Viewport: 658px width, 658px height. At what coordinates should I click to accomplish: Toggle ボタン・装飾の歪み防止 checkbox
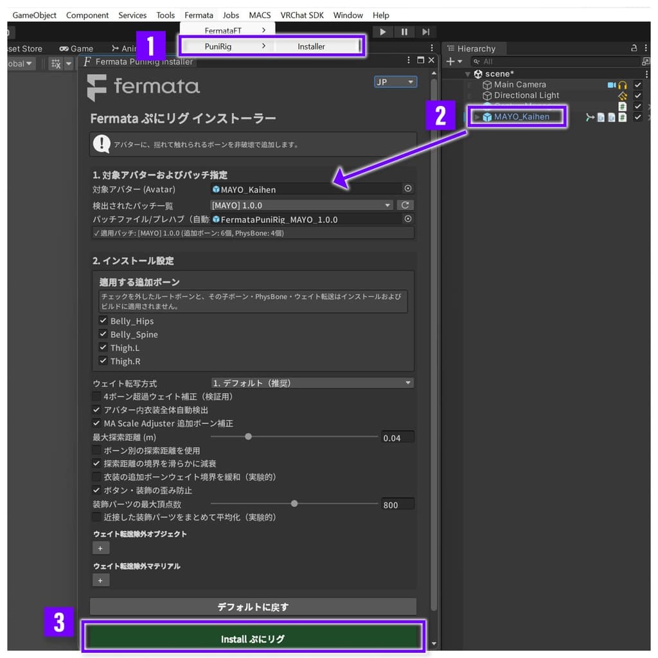[96, 490]
